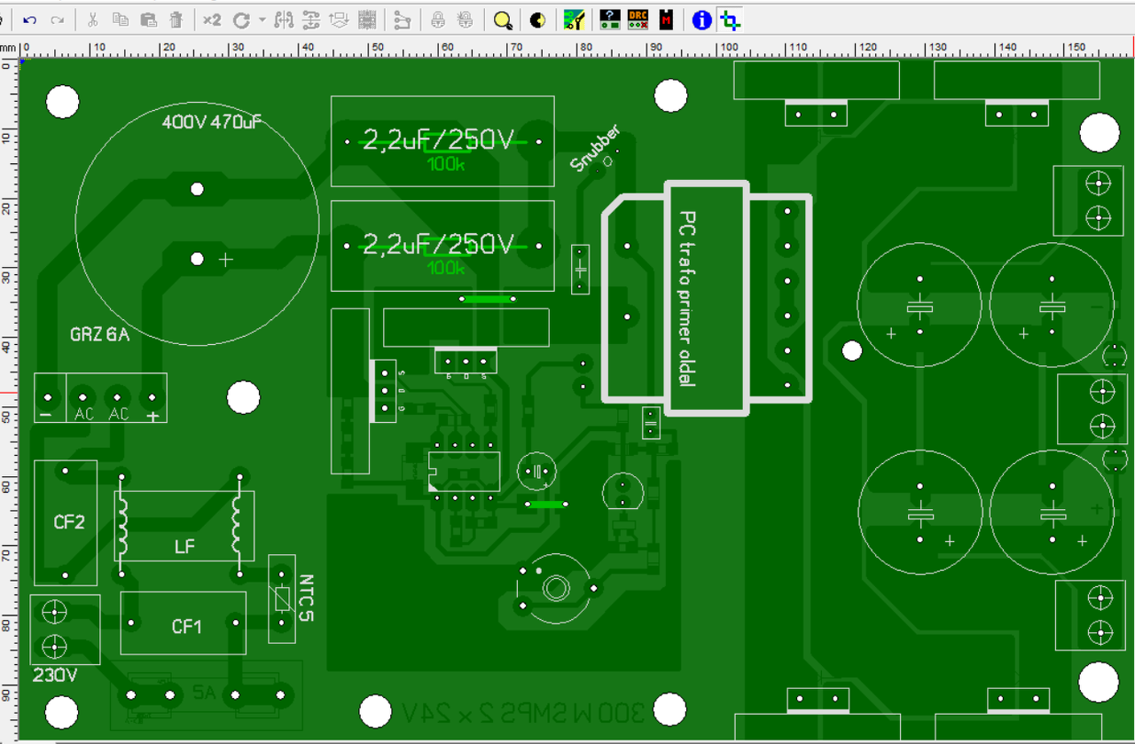Click the snap-to-grid icon
The width and height of the screenshot is (1135, 744).
pyautogui.click(x=369, y=20)
